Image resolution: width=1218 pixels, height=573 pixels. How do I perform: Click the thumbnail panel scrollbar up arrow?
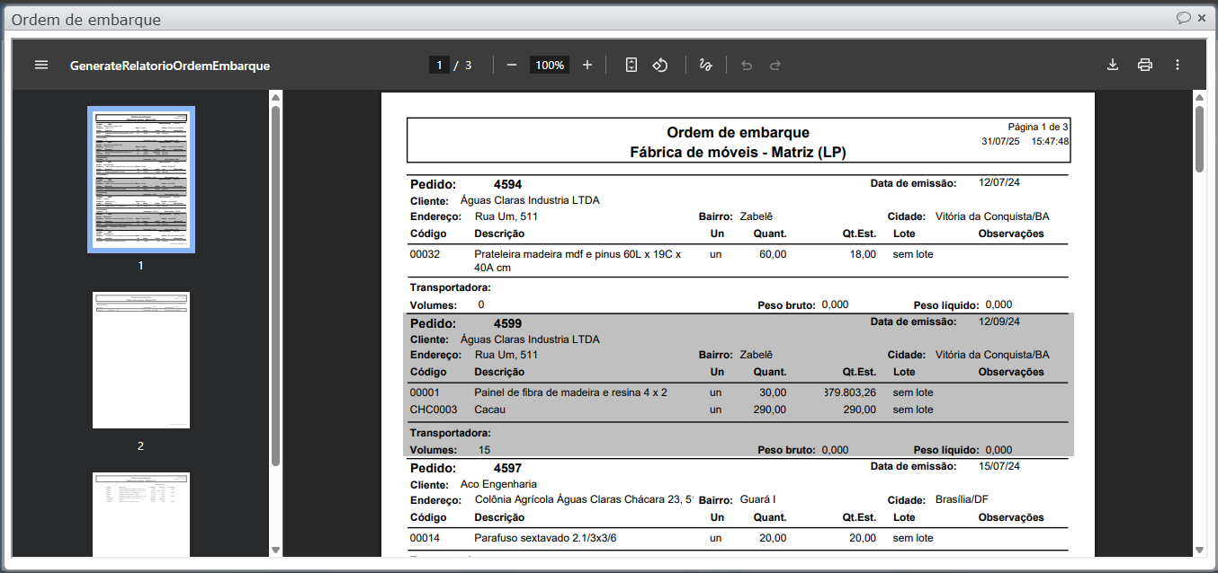[275, 97]
